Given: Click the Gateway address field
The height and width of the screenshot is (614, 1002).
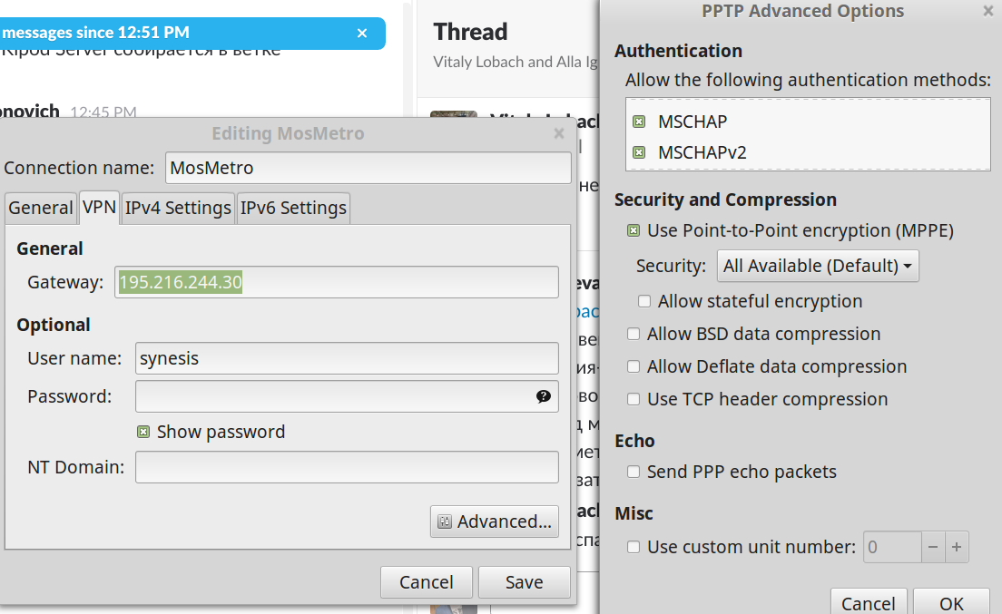Looking at the screenshot, I should tap(337, 282).
